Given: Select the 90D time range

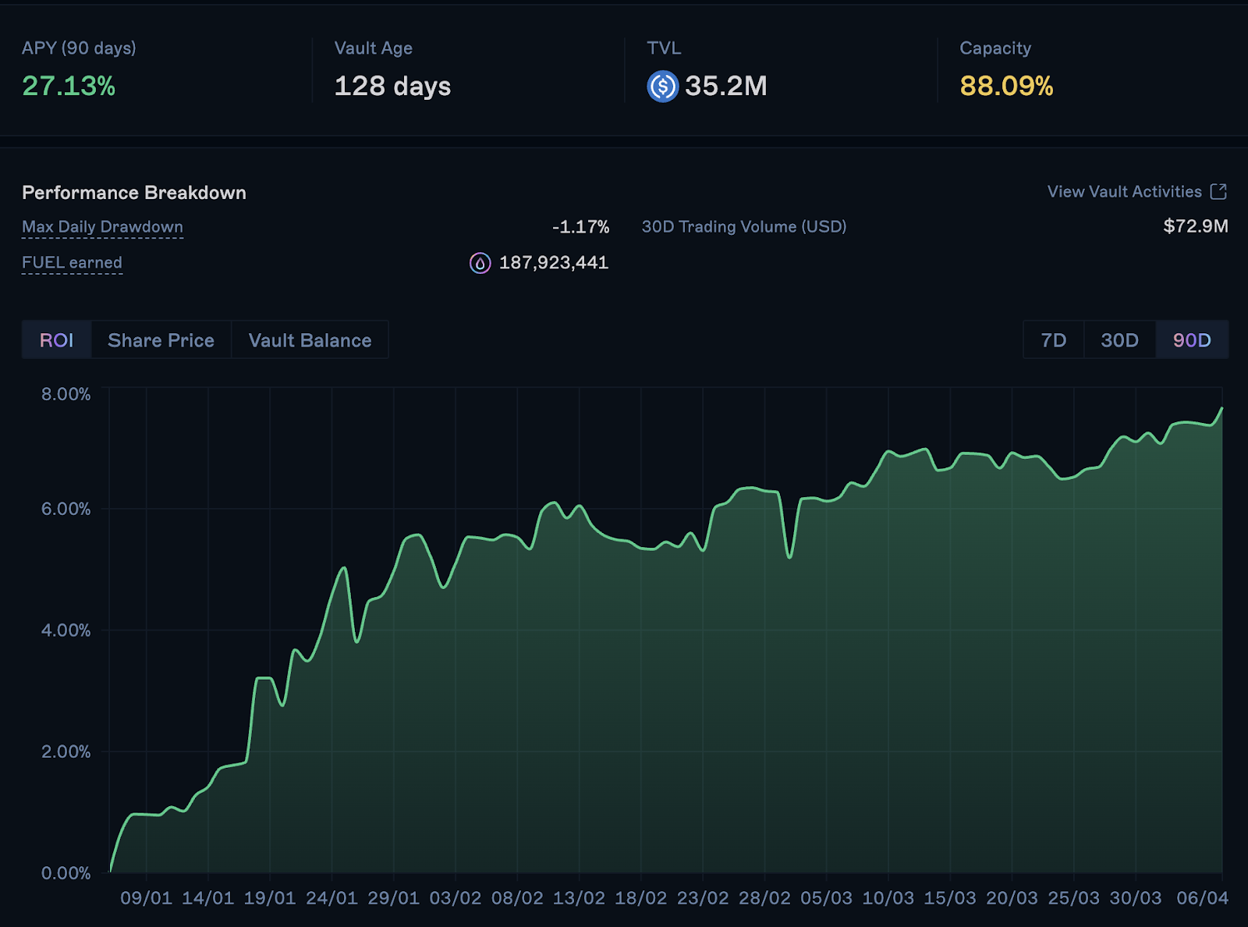Looking at the screenshot, I should pyautogui.click(x=1192, y=340).
